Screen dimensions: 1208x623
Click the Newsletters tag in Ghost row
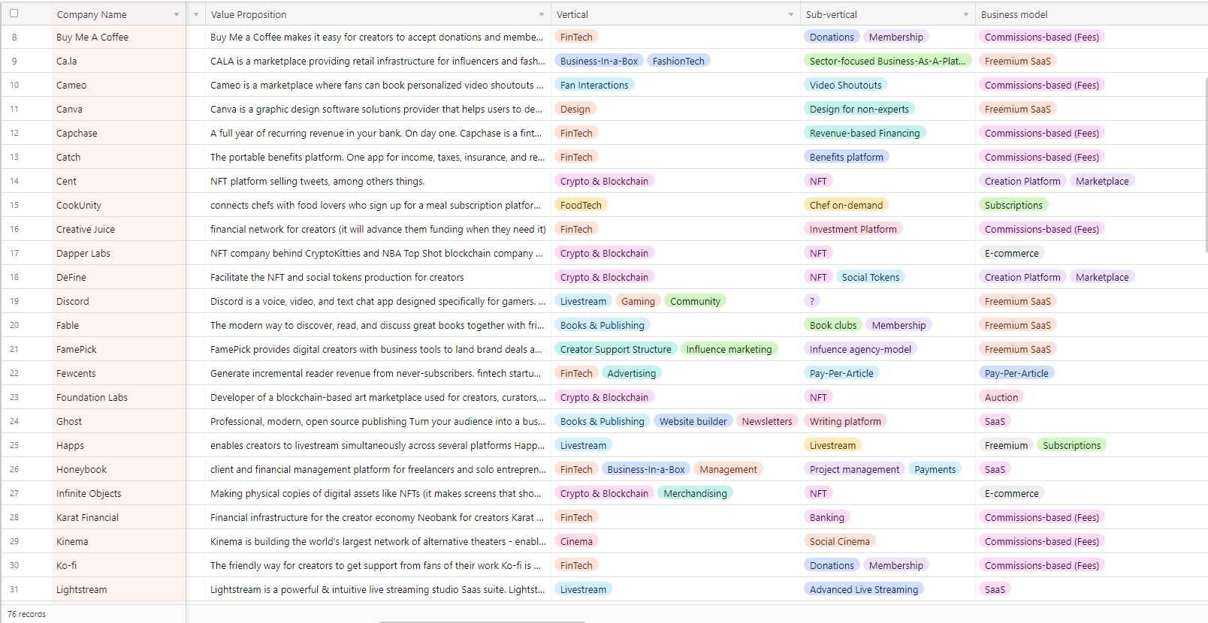767,421
